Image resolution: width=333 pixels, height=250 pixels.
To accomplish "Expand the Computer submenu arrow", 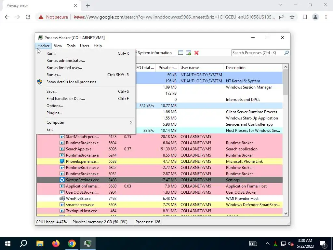I will pos(131,122).
